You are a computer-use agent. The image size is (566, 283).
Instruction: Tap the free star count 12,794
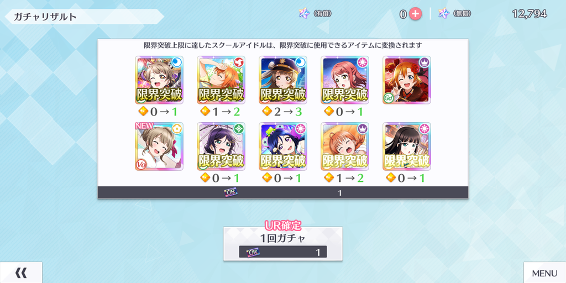tap(529, 14)
